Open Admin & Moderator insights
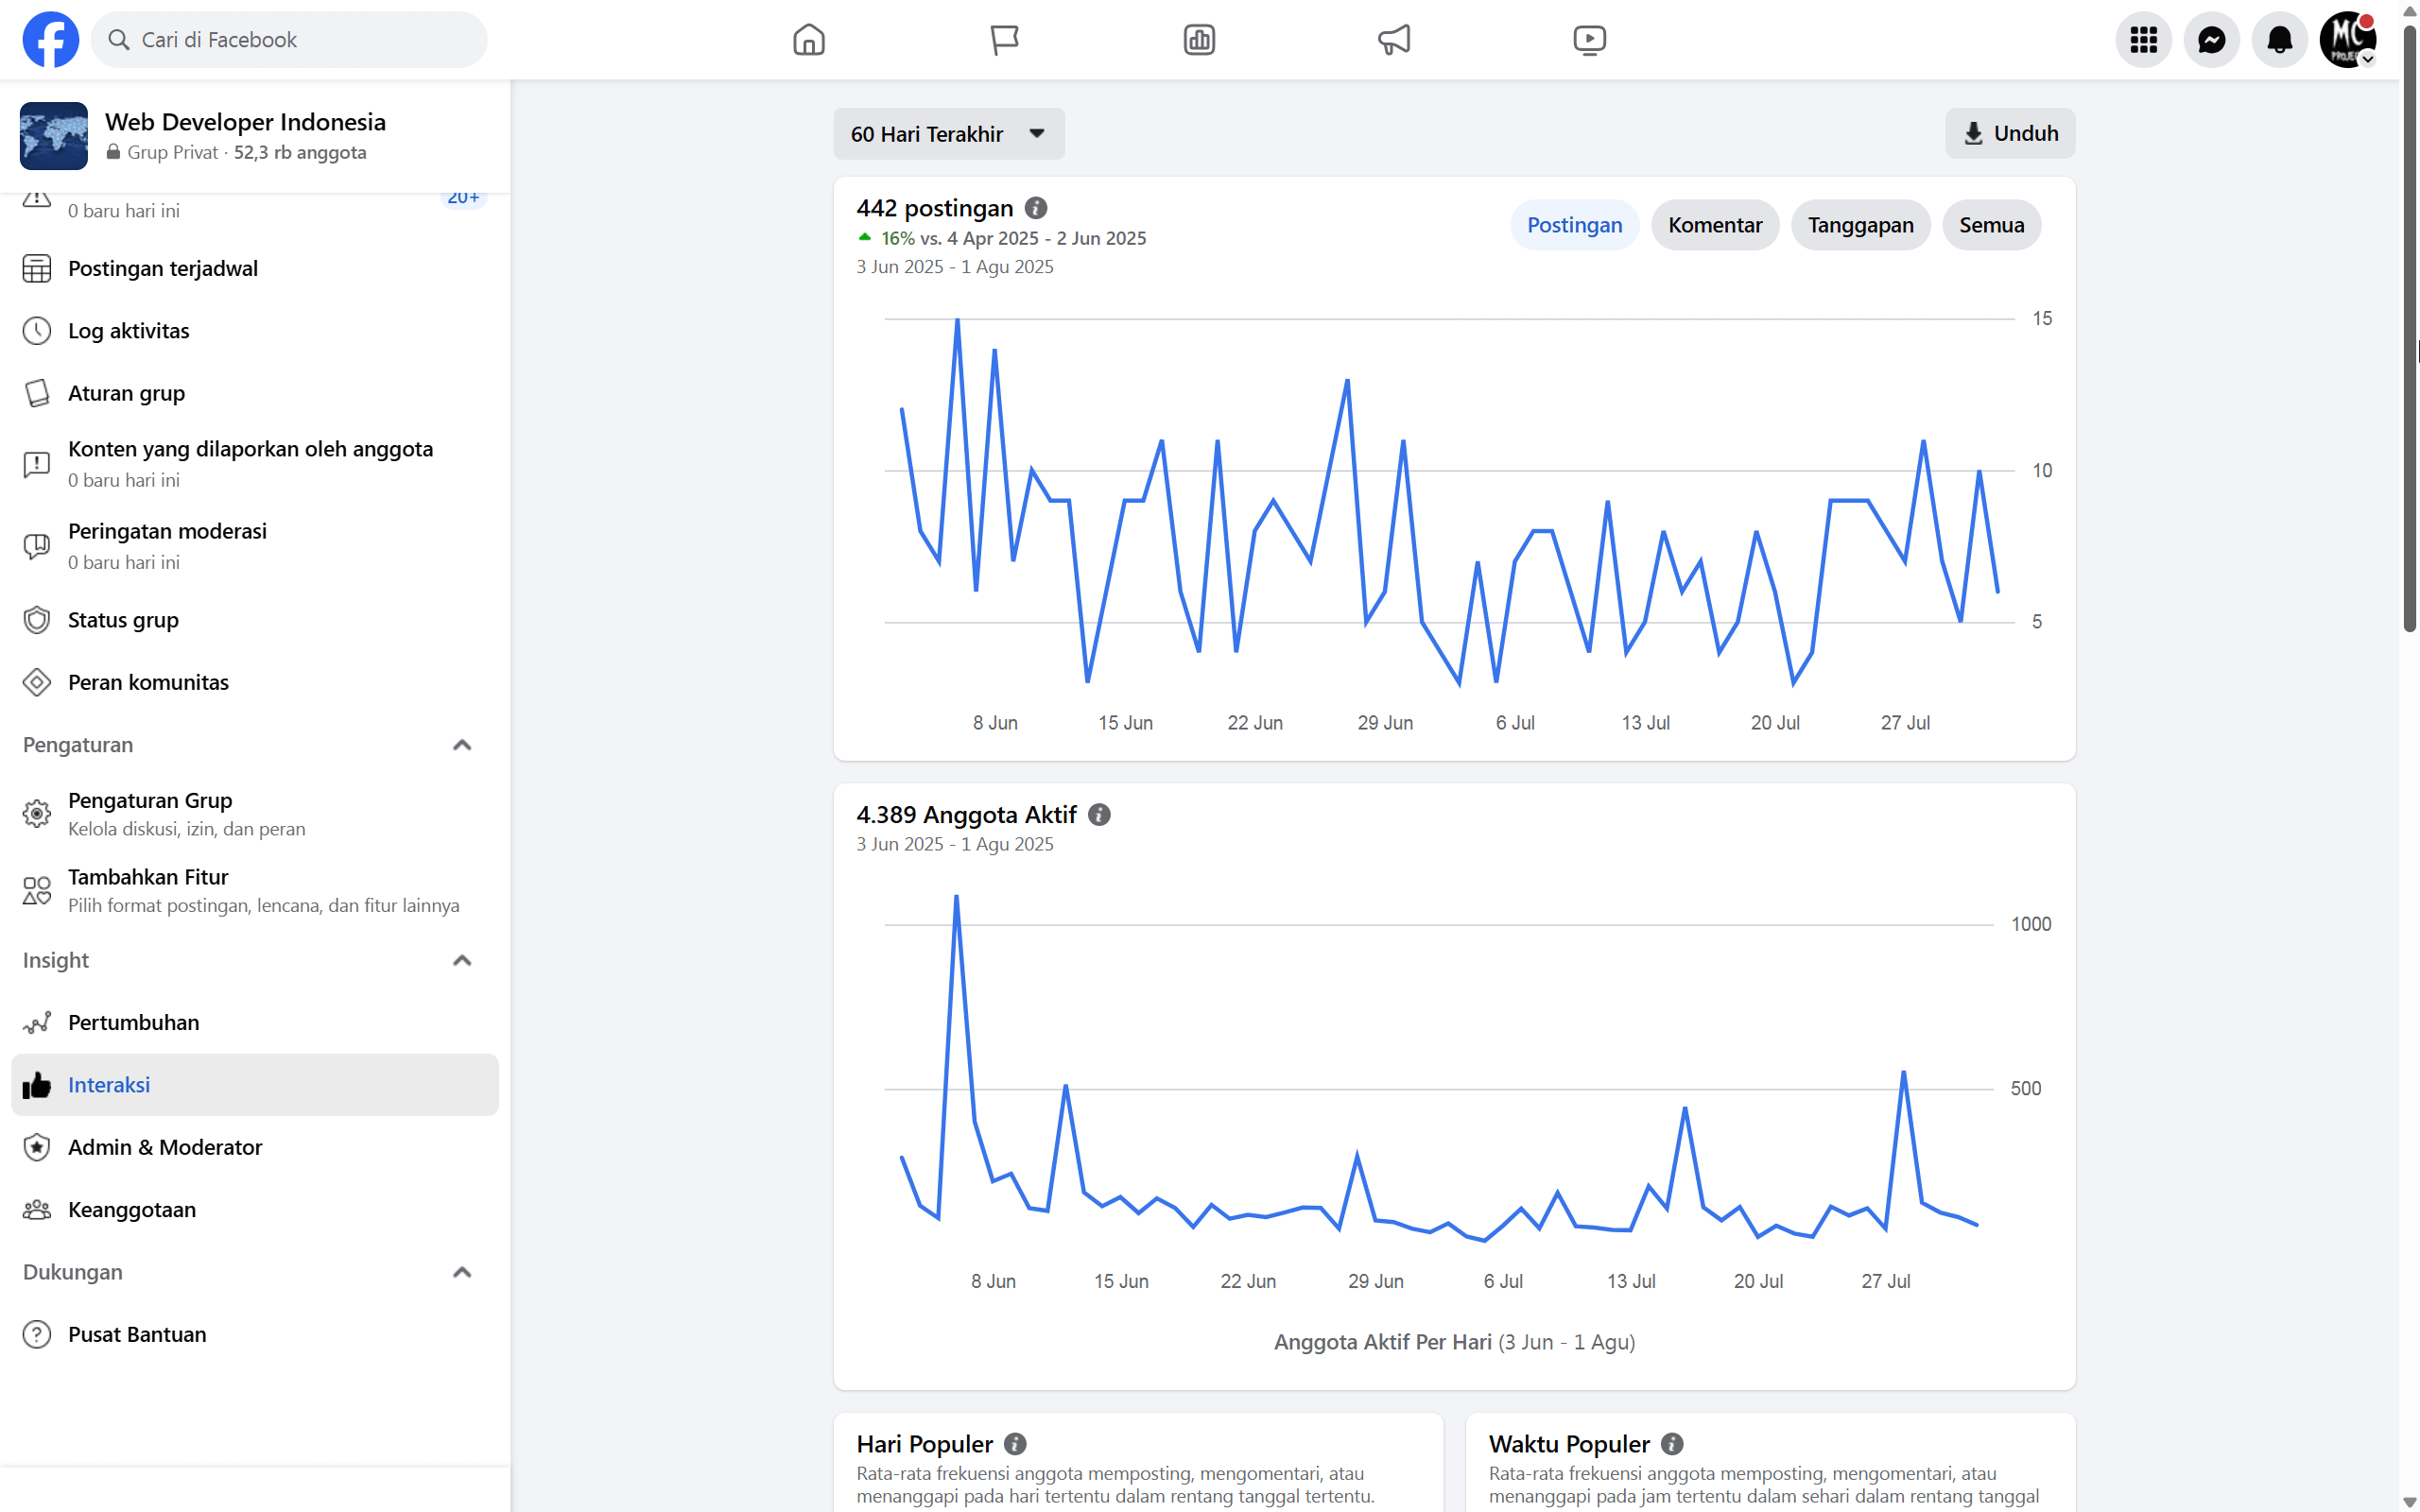 click(x=165, y=1147)
